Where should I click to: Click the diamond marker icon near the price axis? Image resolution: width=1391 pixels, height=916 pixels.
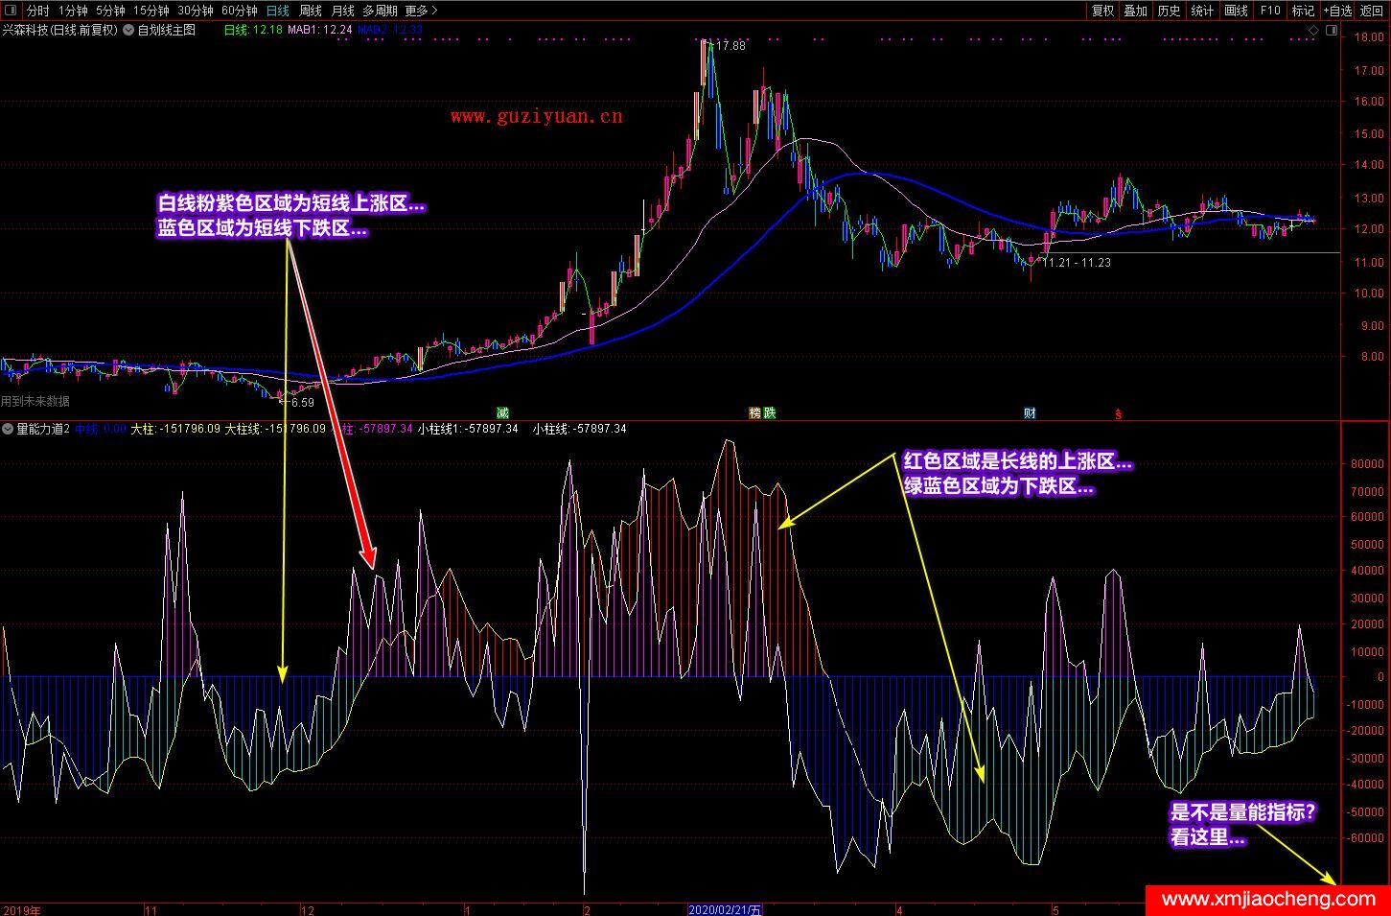tap(1313, 31)
